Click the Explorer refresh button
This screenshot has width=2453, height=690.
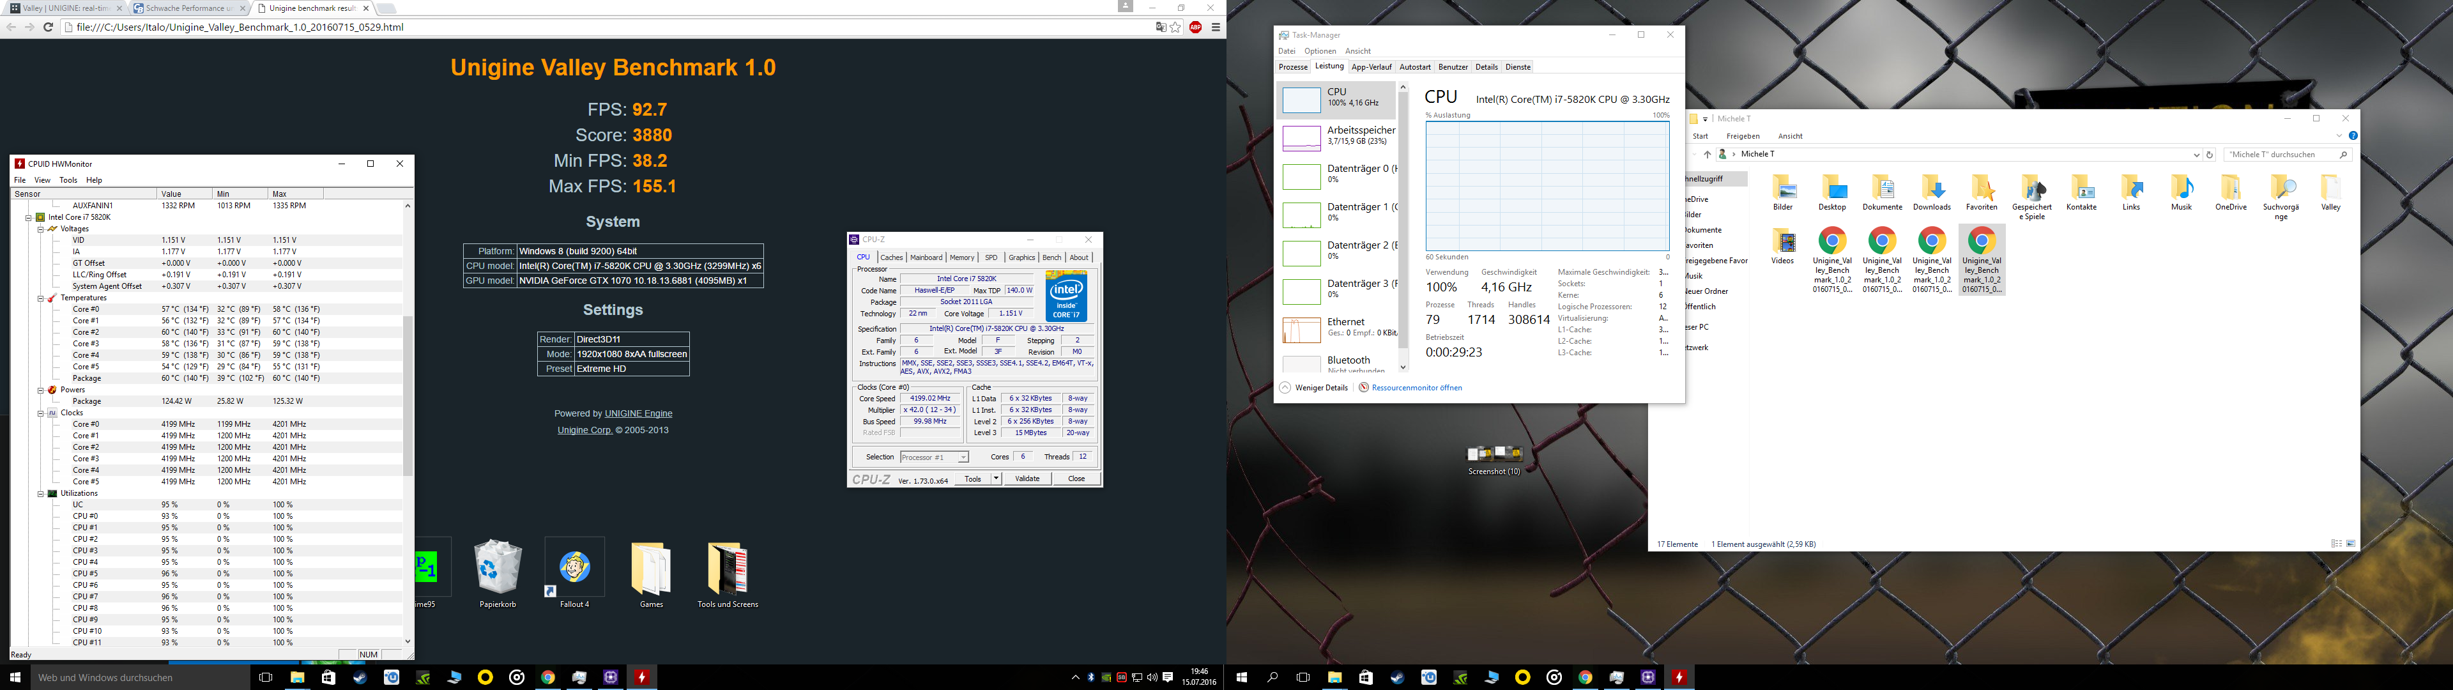(2210, 155)
